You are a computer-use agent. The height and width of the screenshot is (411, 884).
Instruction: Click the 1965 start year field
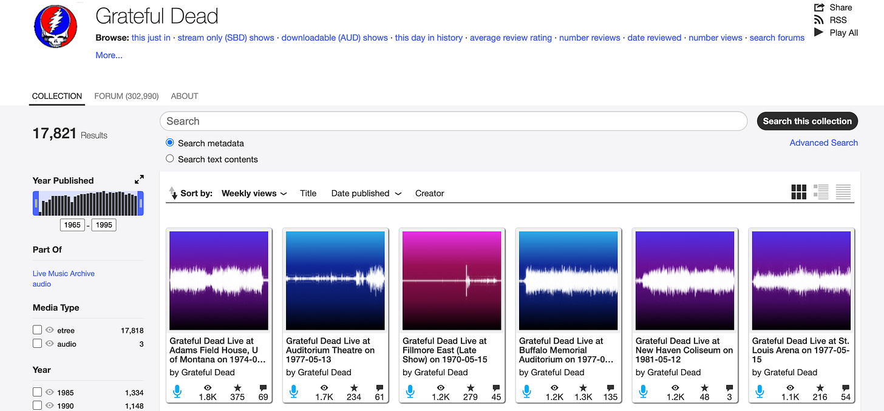(x=72, y=225)
